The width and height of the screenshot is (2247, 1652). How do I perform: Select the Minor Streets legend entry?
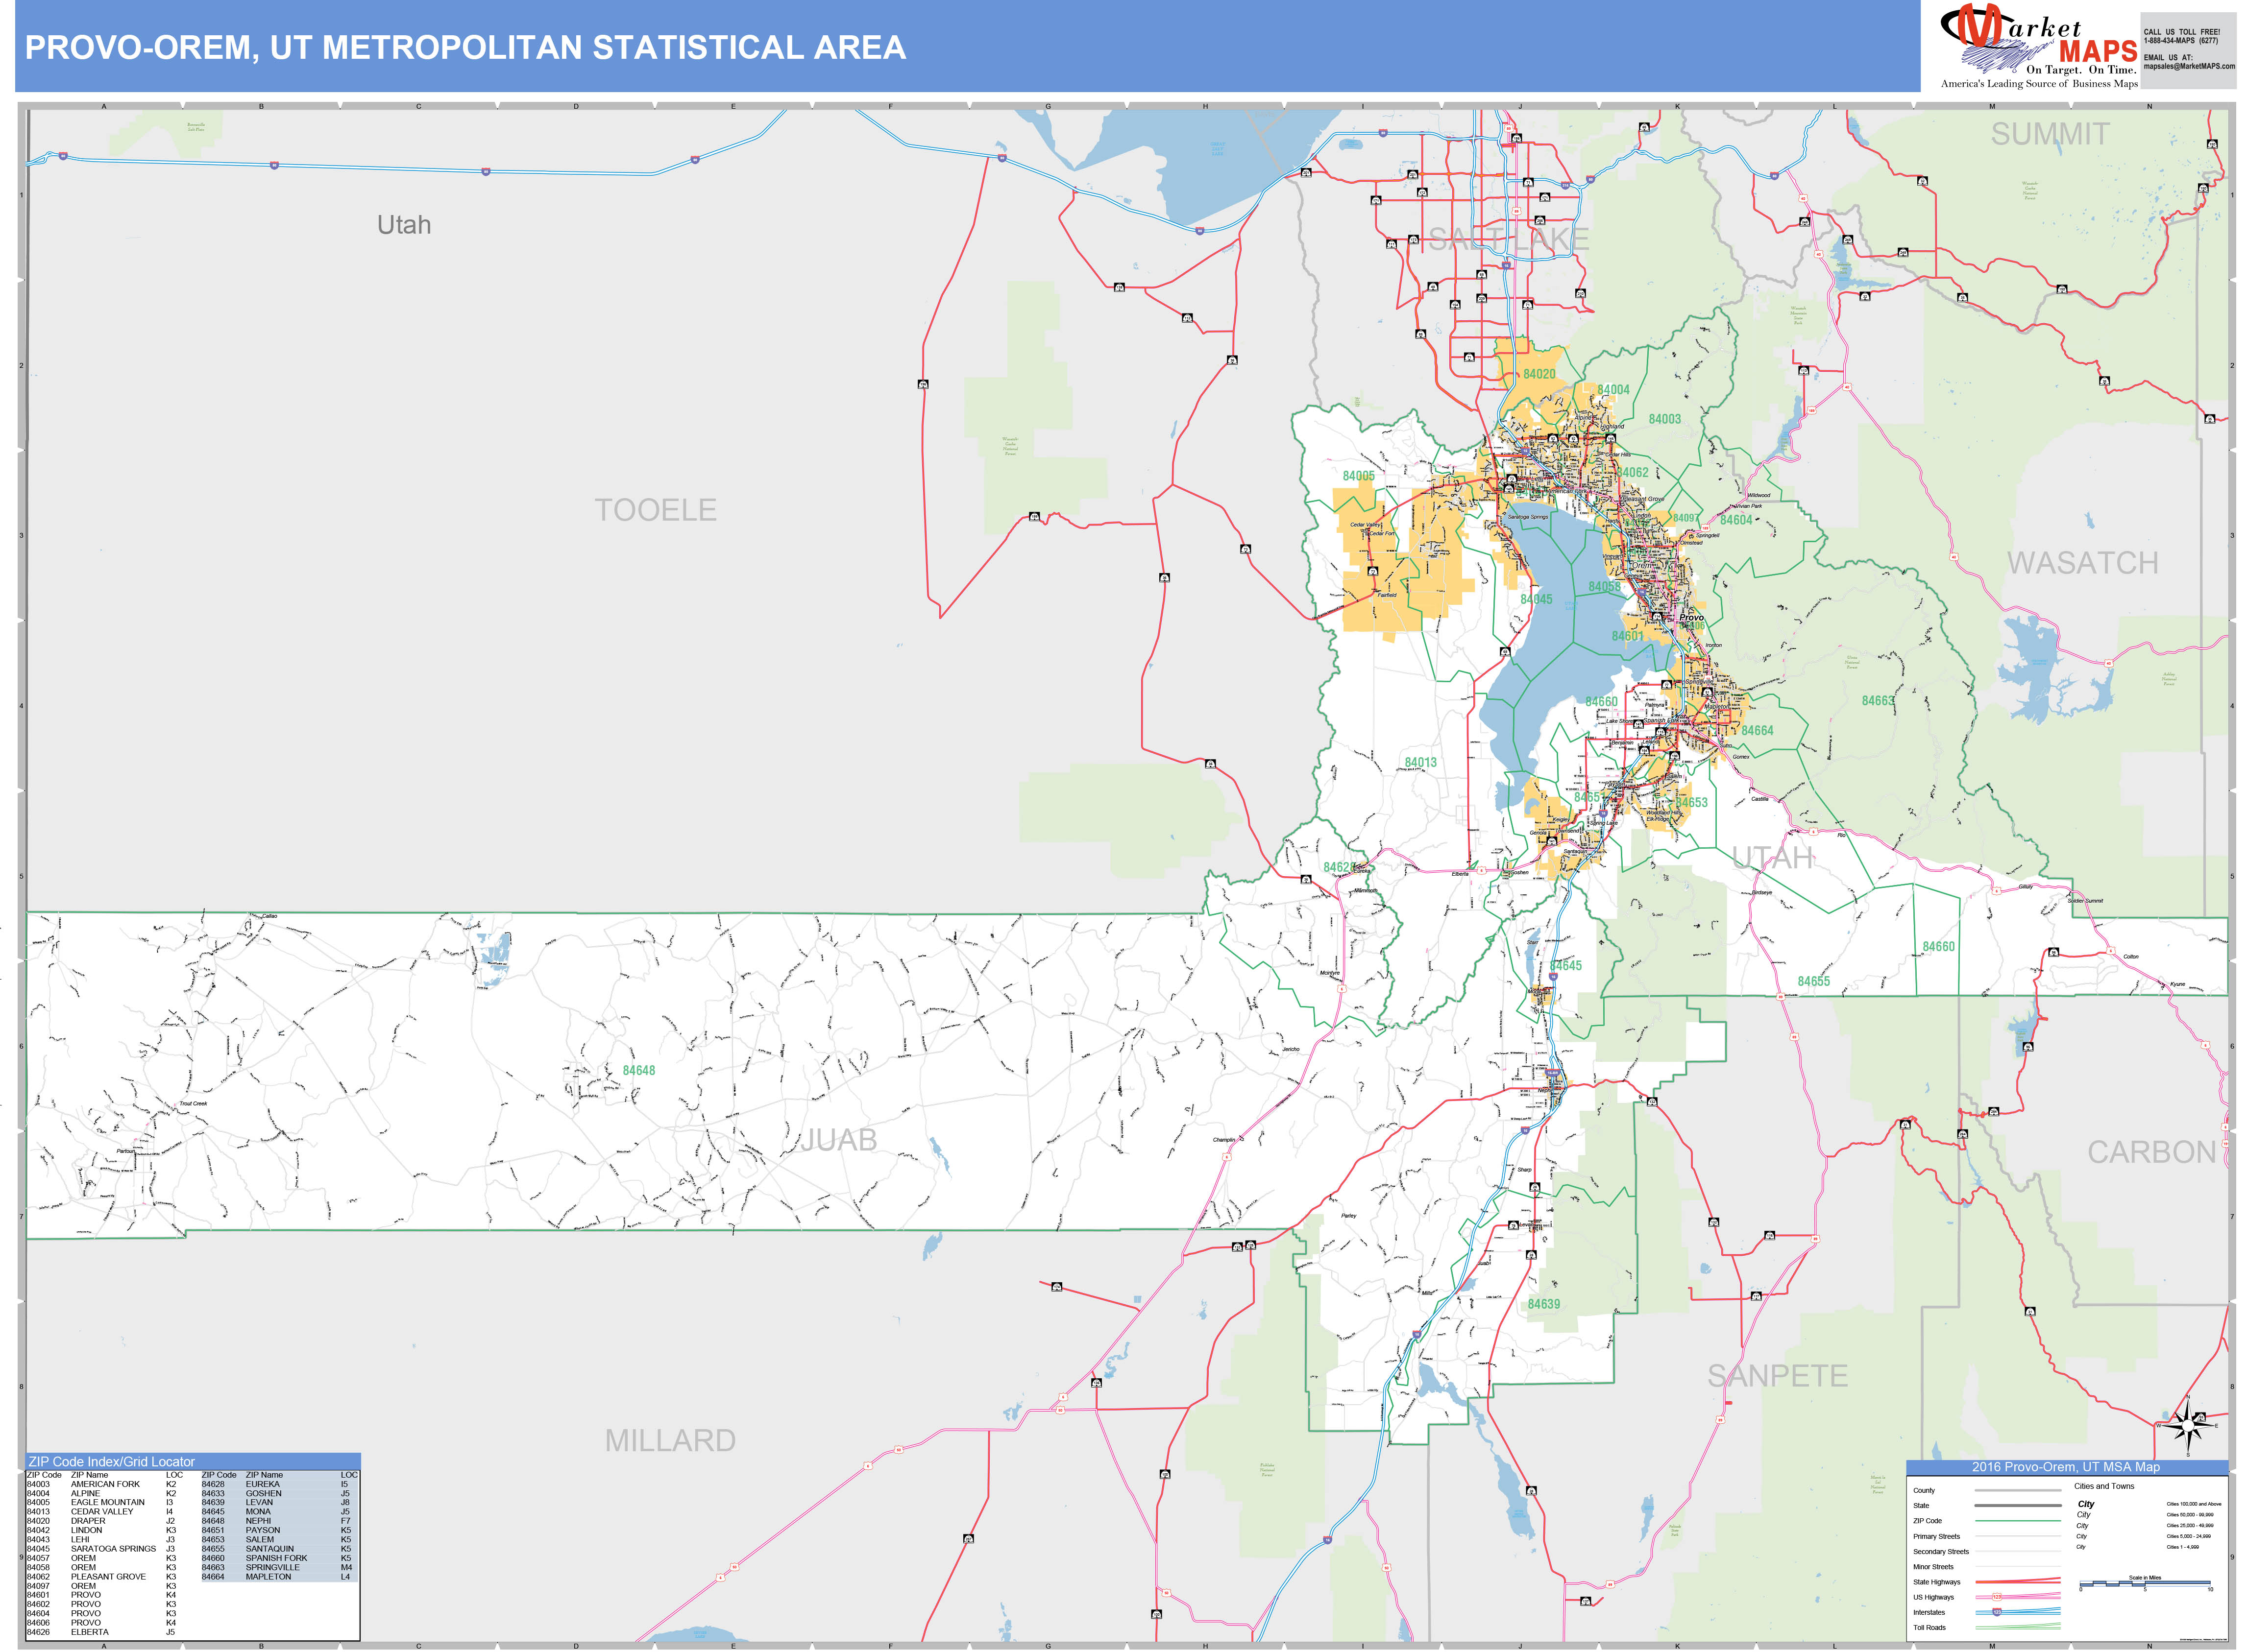pos(1934,1567)
